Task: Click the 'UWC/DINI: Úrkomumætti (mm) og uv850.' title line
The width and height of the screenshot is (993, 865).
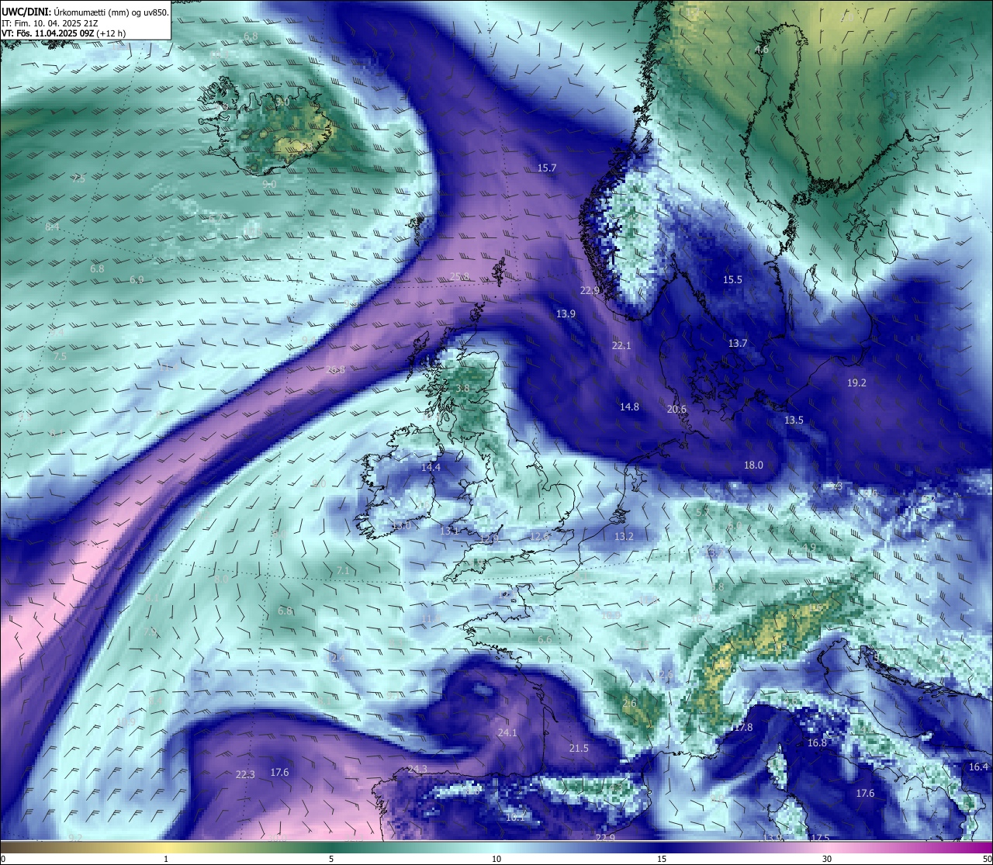Action: coord(85,12)
